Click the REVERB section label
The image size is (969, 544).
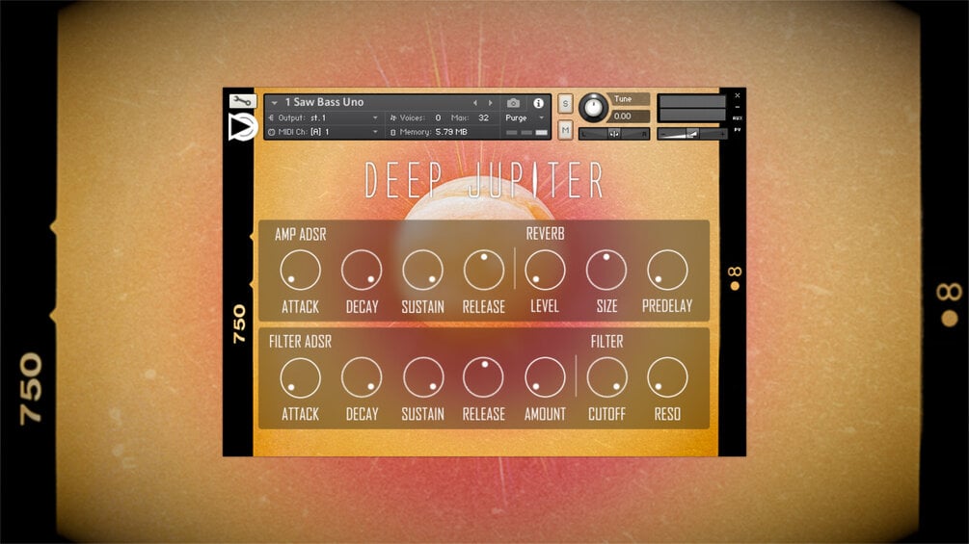[545, 234]
